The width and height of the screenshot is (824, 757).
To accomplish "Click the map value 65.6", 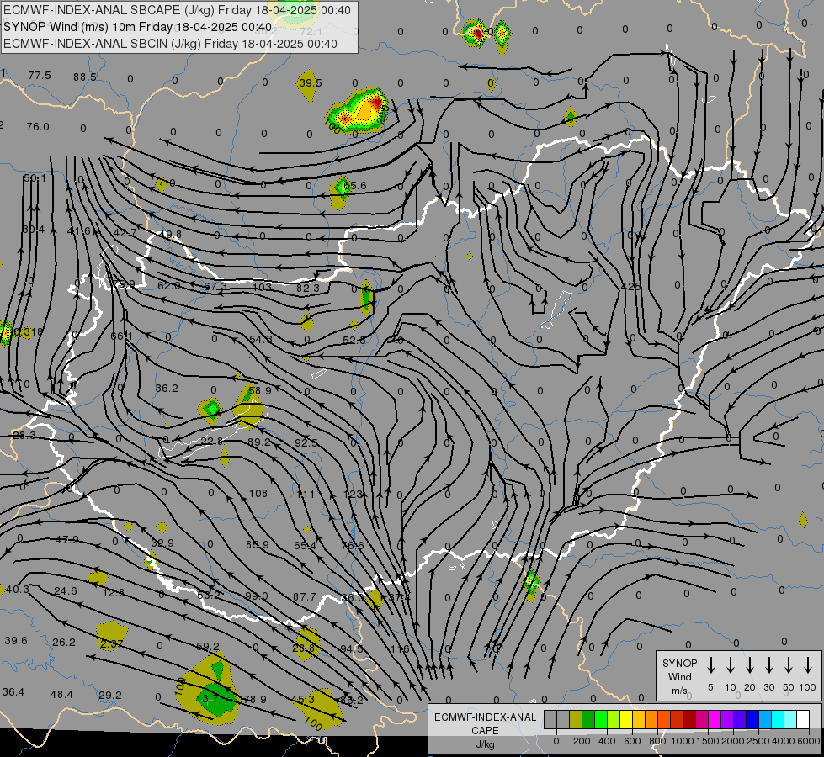I will click(355, 185).
